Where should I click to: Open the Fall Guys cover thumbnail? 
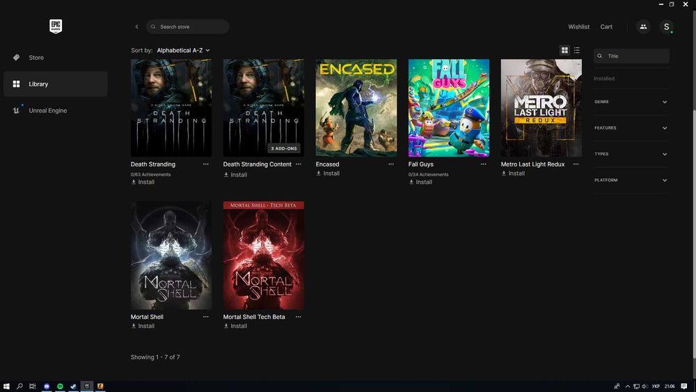pos(449,108)
